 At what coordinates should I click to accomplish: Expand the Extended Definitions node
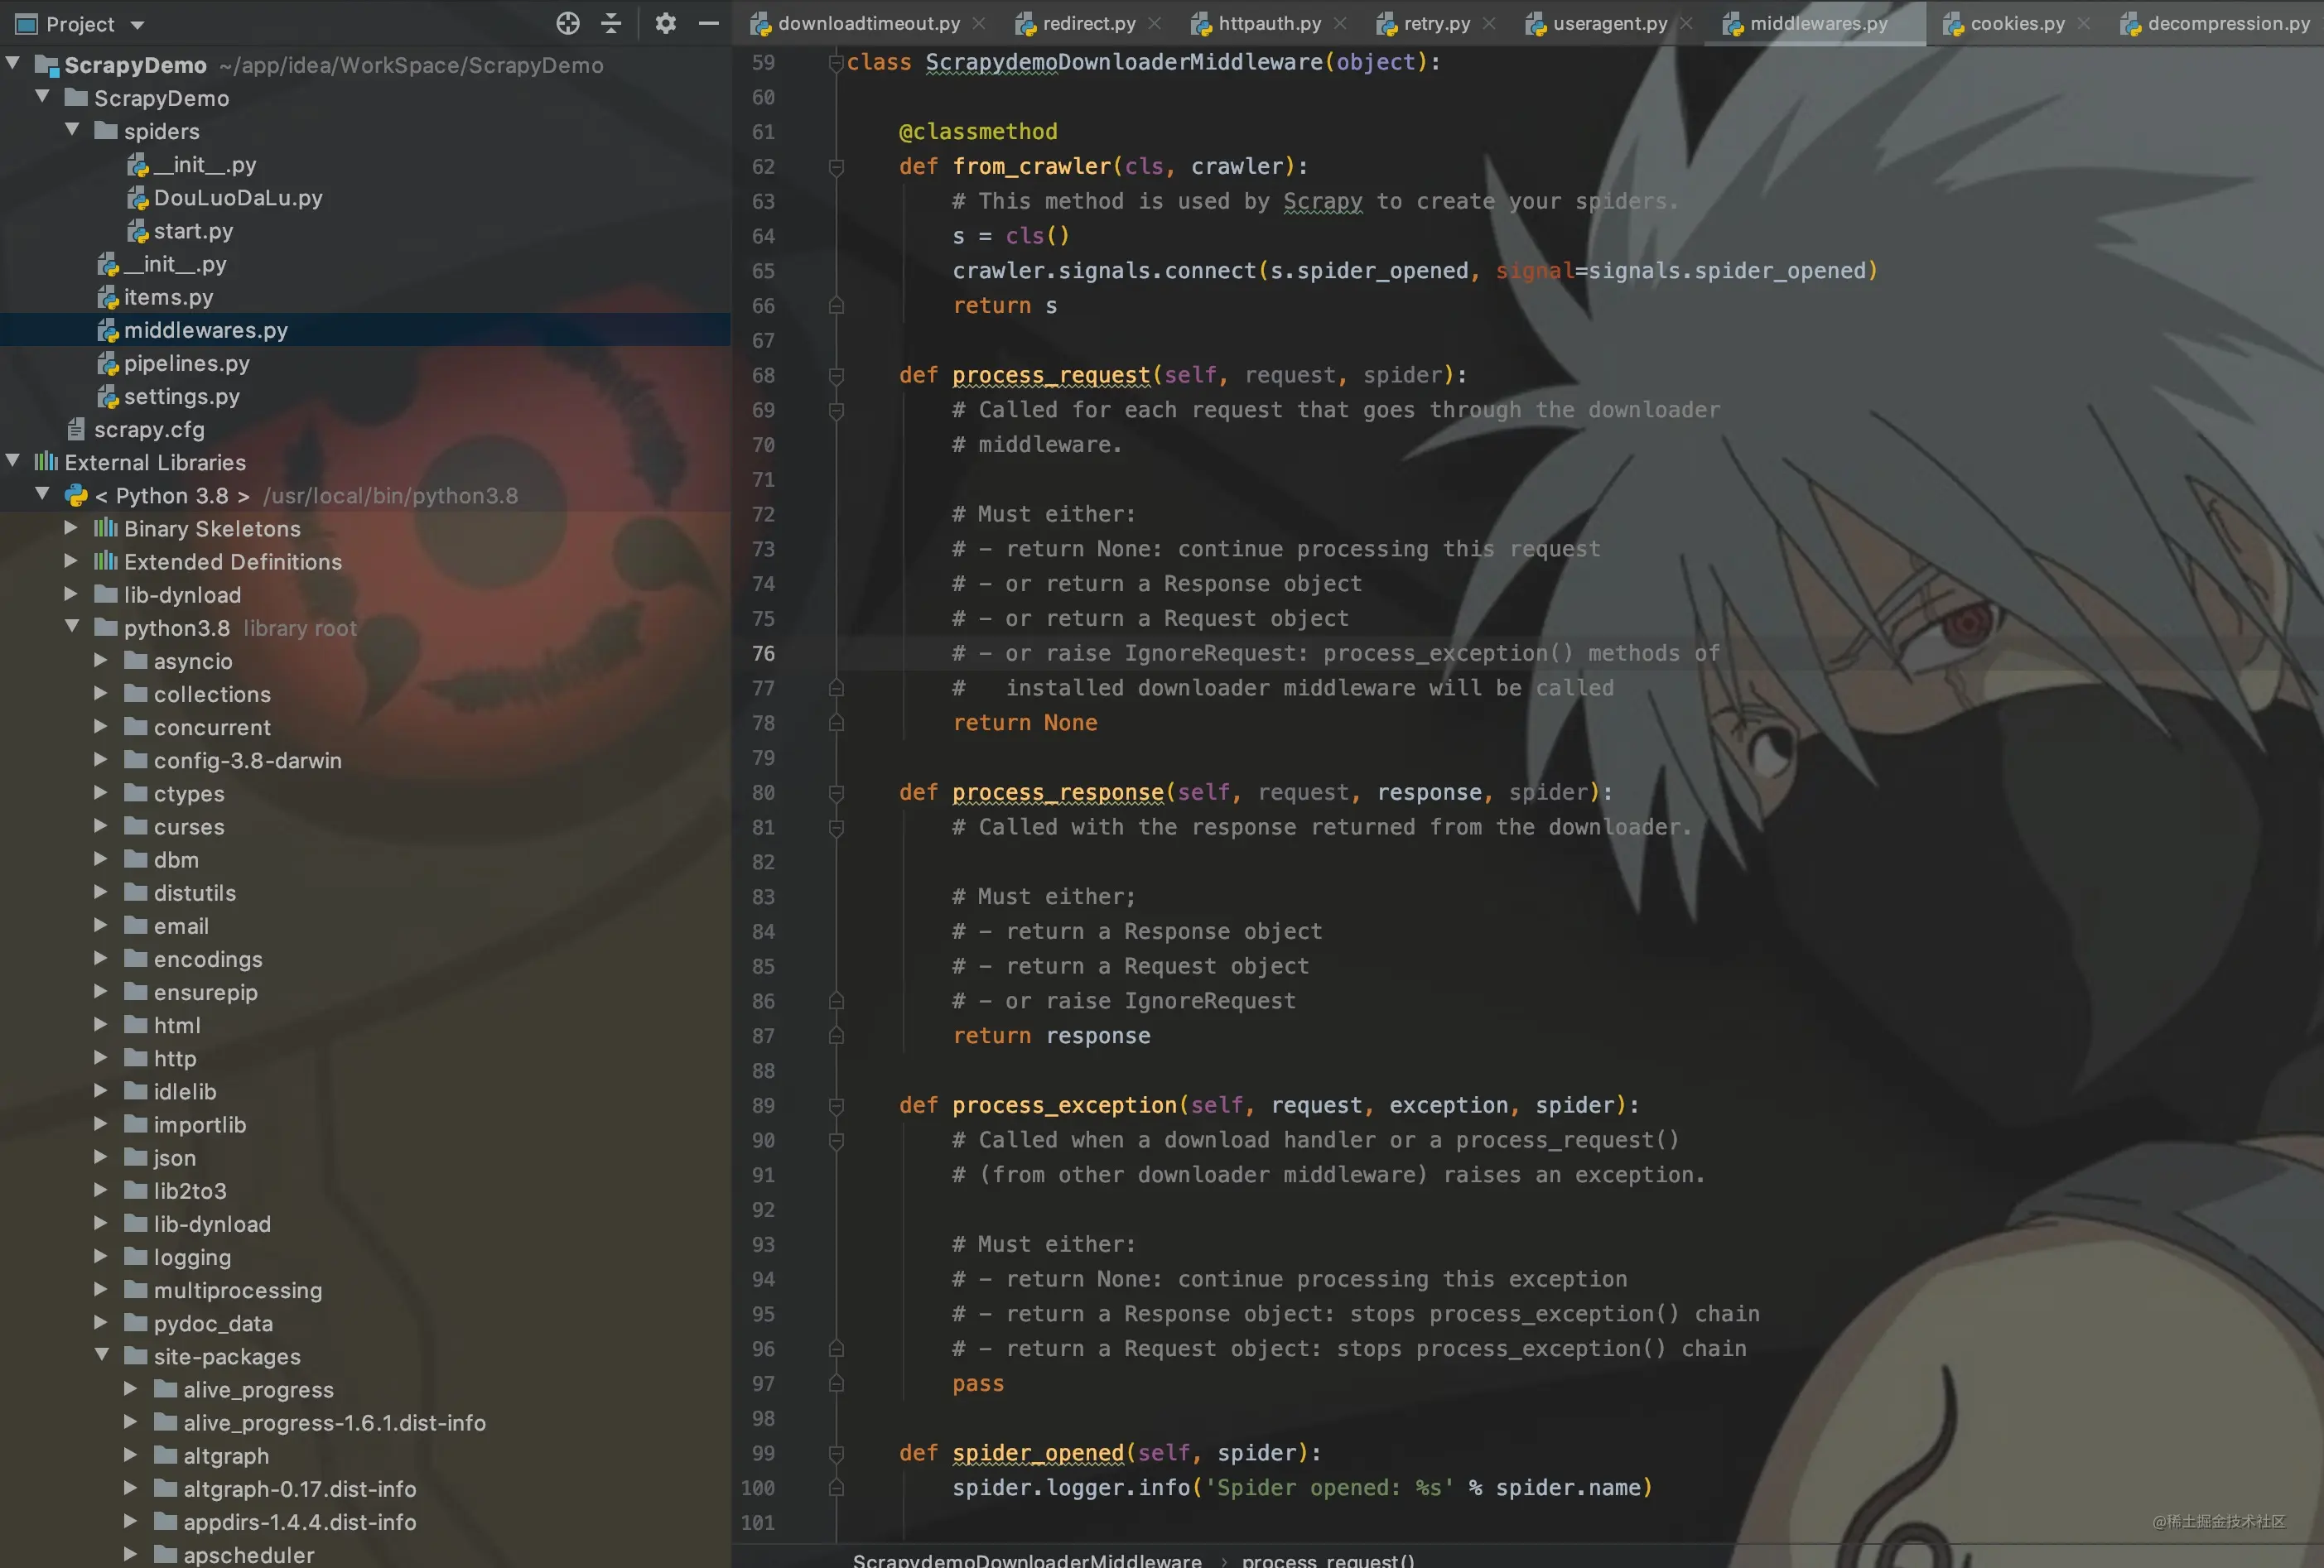(x=71, y=560)
